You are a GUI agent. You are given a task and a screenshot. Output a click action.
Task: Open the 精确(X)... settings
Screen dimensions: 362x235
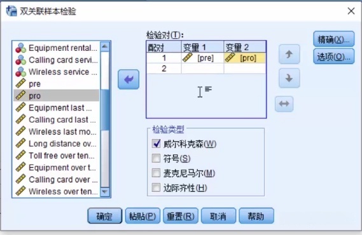[x=333, y=39]
